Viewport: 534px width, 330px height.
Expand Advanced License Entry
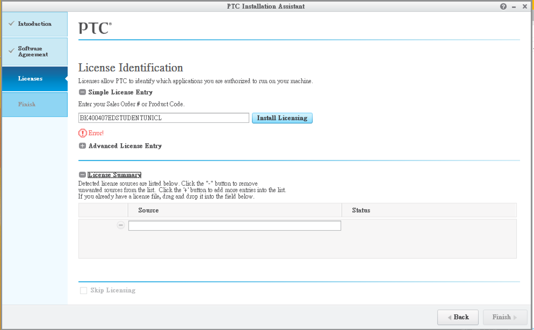click(82, 146)
